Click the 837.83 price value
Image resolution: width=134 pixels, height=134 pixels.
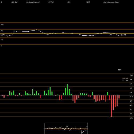(125, 80)
